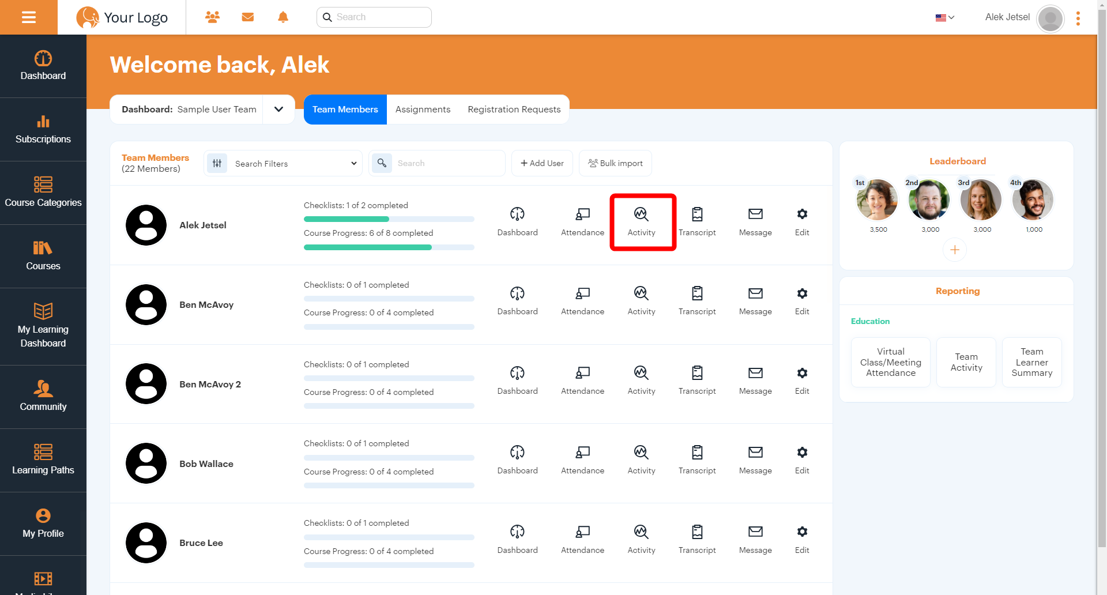Viewport: 1107px width, 595px height.
Task: Switch to Team Members tab
Action: (345, 110)
